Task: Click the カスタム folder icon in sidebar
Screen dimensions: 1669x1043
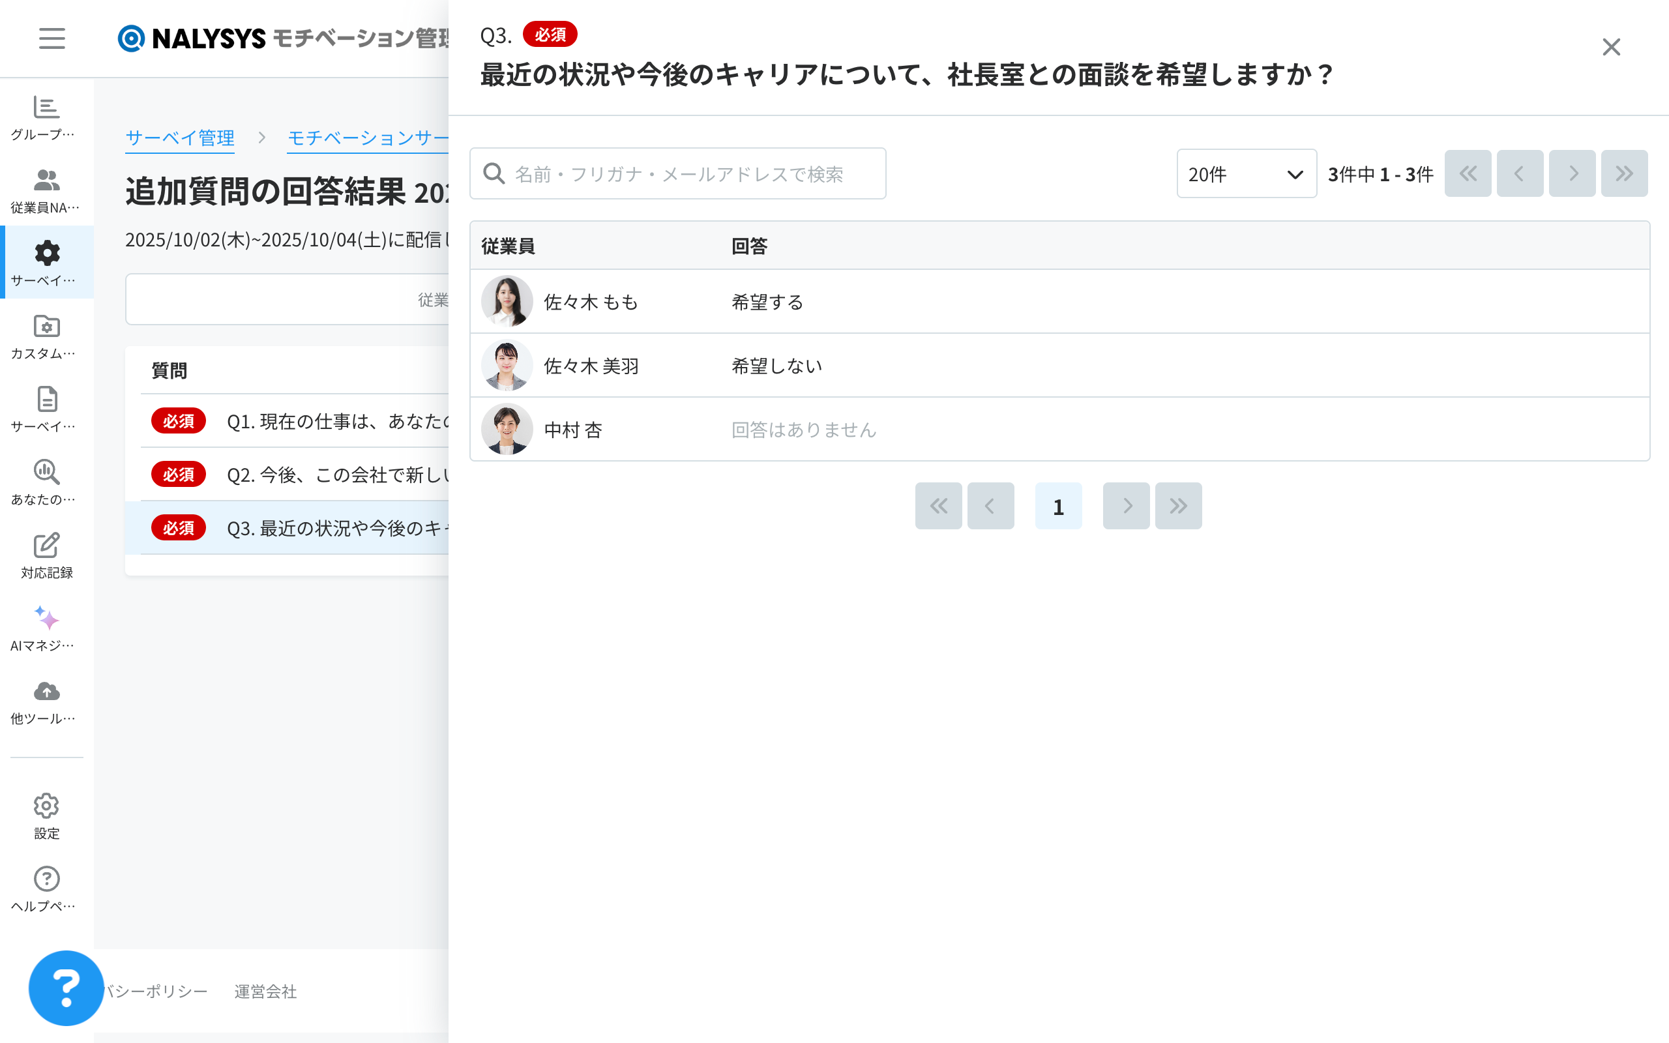Action: 46,327
